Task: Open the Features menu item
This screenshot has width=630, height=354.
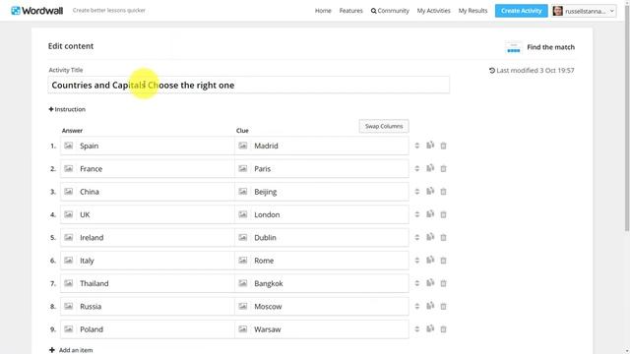Action: (x=350, y=11)
